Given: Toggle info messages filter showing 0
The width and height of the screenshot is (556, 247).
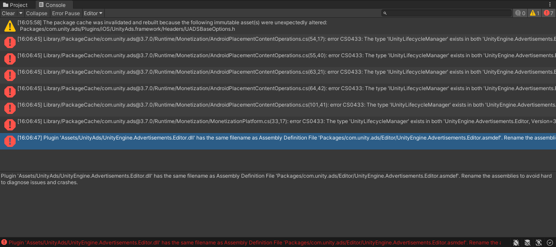Looking at the screenshot, I should click(x=520, y=13).
